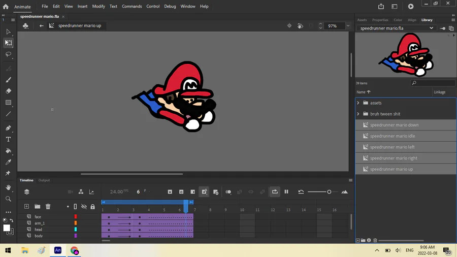Screen dimensions: 457x257
Task: Open the Timeline panel options menu
Action: 350,180
